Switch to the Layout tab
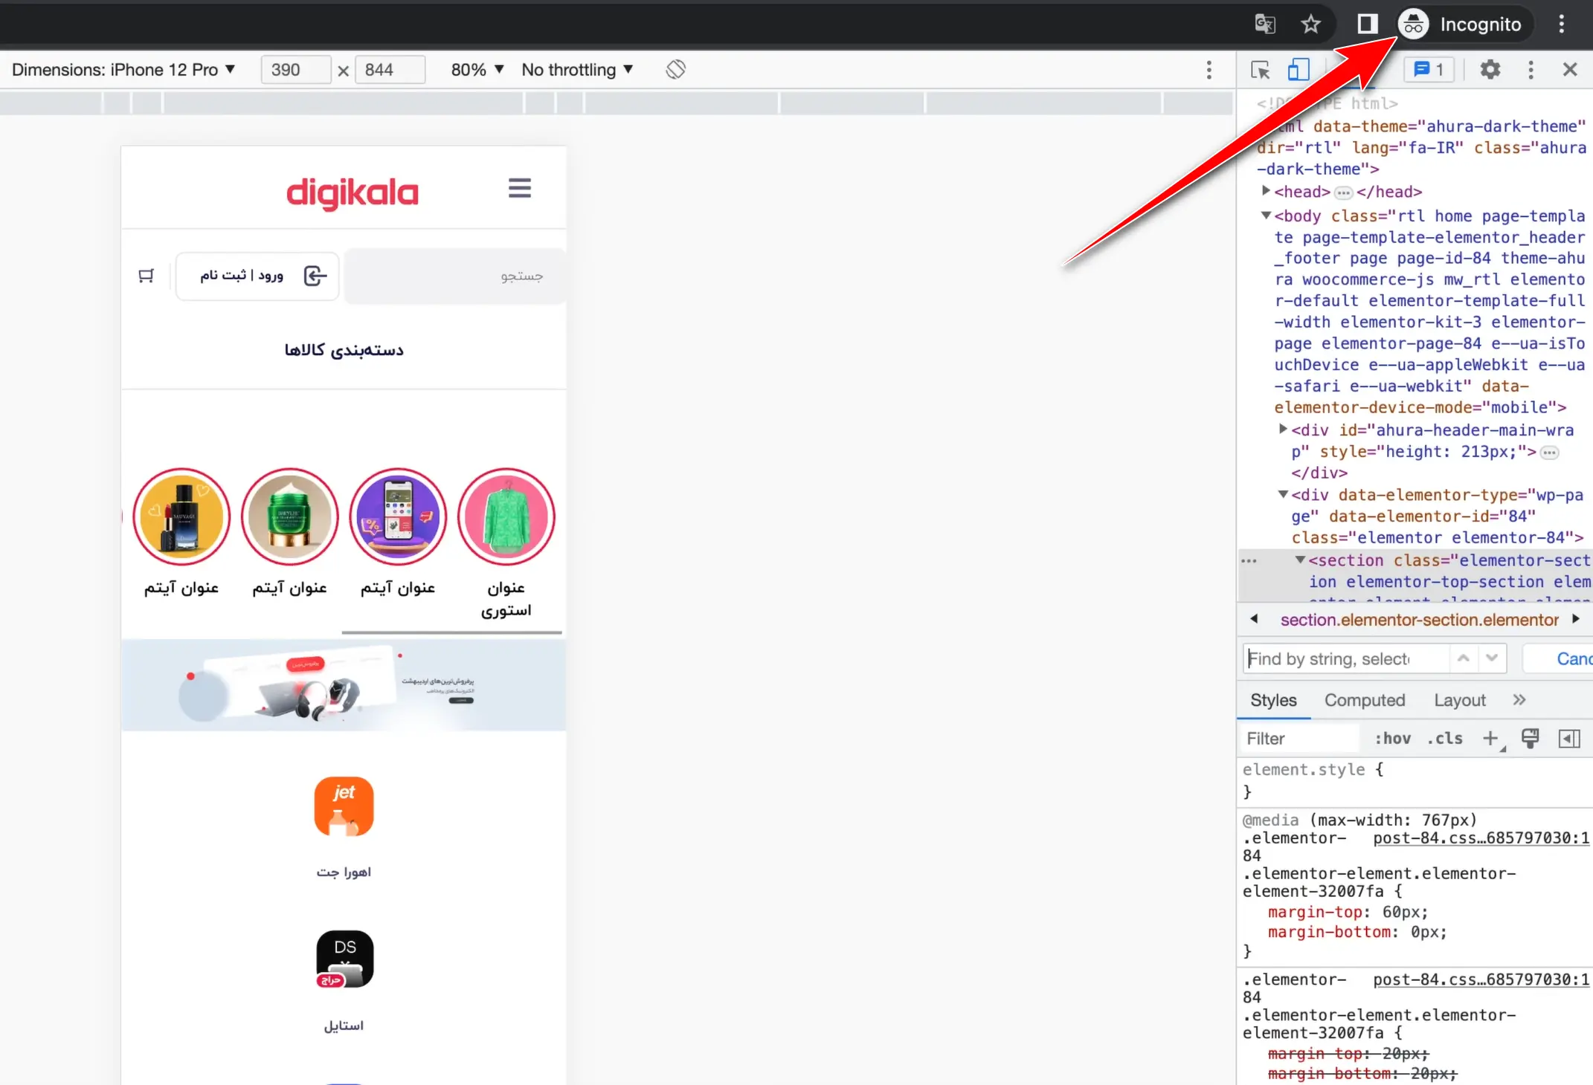 pyautogui.click(x=1459, y=700)
